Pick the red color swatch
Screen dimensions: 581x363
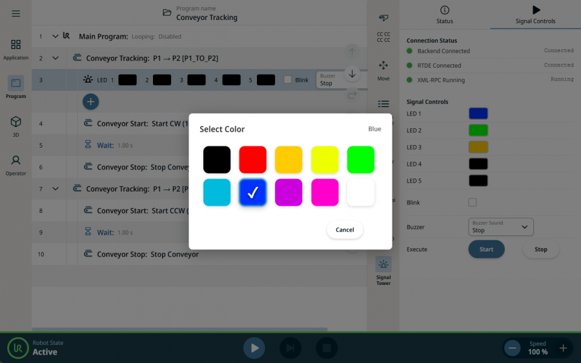252,159
